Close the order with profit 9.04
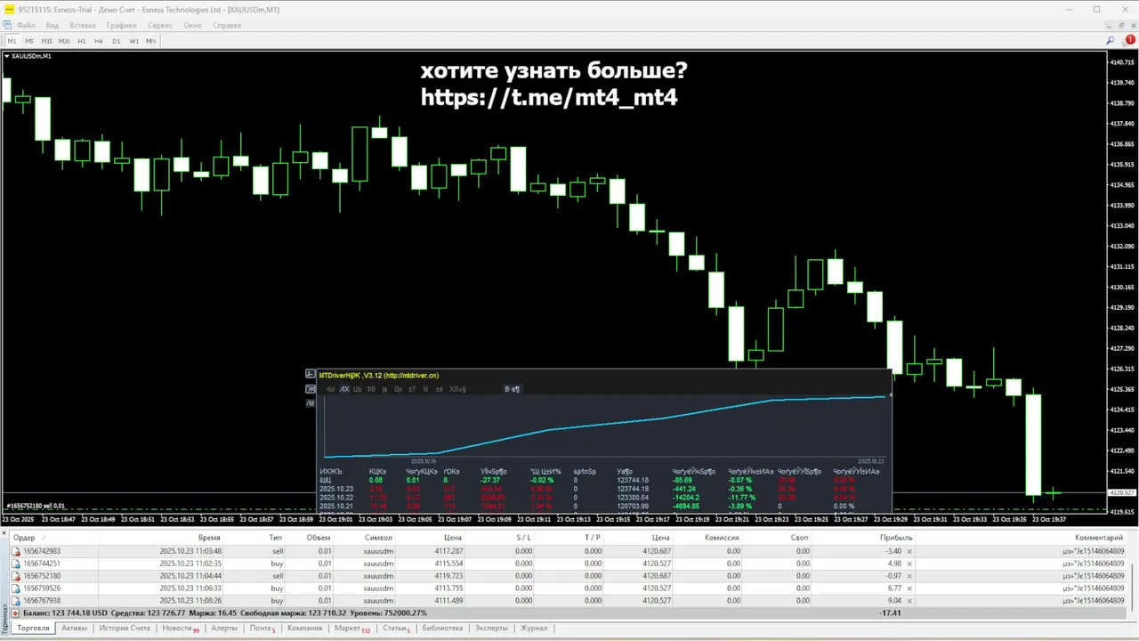 point(909,602)
